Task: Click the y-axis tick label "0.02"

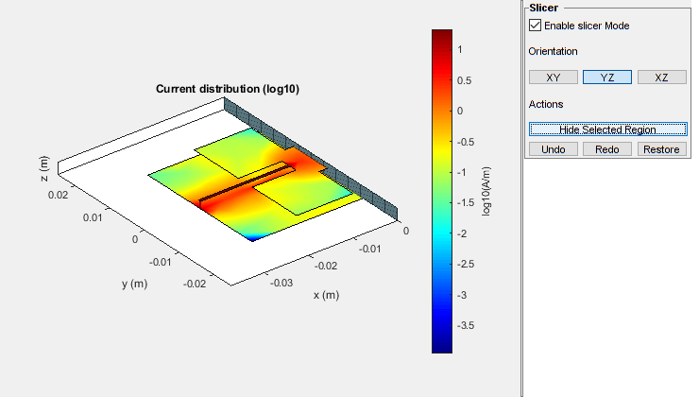Action: tap(58, 195)
